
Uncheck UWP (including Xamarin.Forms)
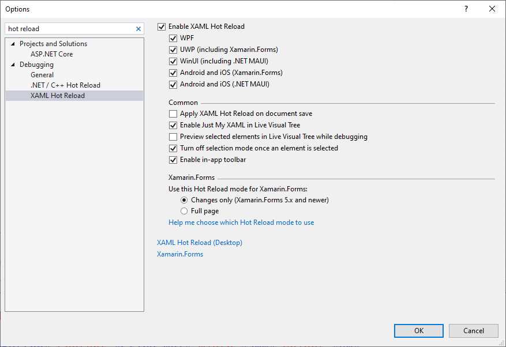173,50
